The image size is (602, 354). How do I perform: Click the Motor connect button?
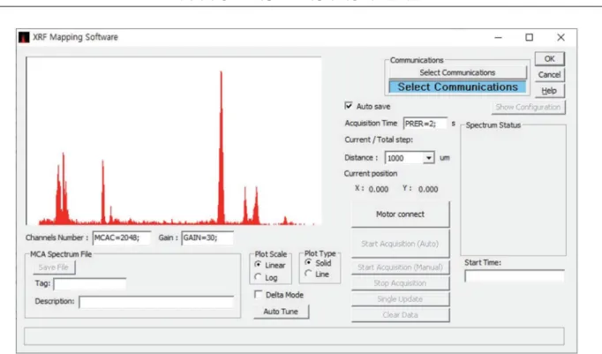click(x=400, y=215)
